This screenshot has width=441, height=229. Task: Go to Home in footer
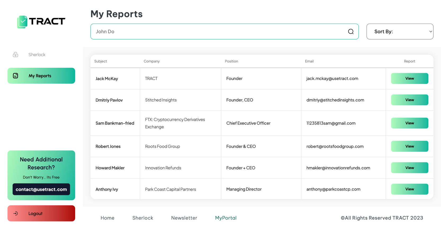107,218
